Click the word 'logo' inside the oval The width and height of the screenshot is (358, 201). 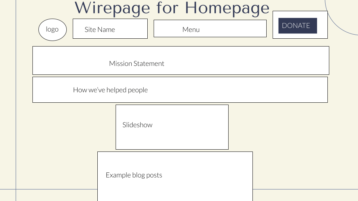pos(52,29)
